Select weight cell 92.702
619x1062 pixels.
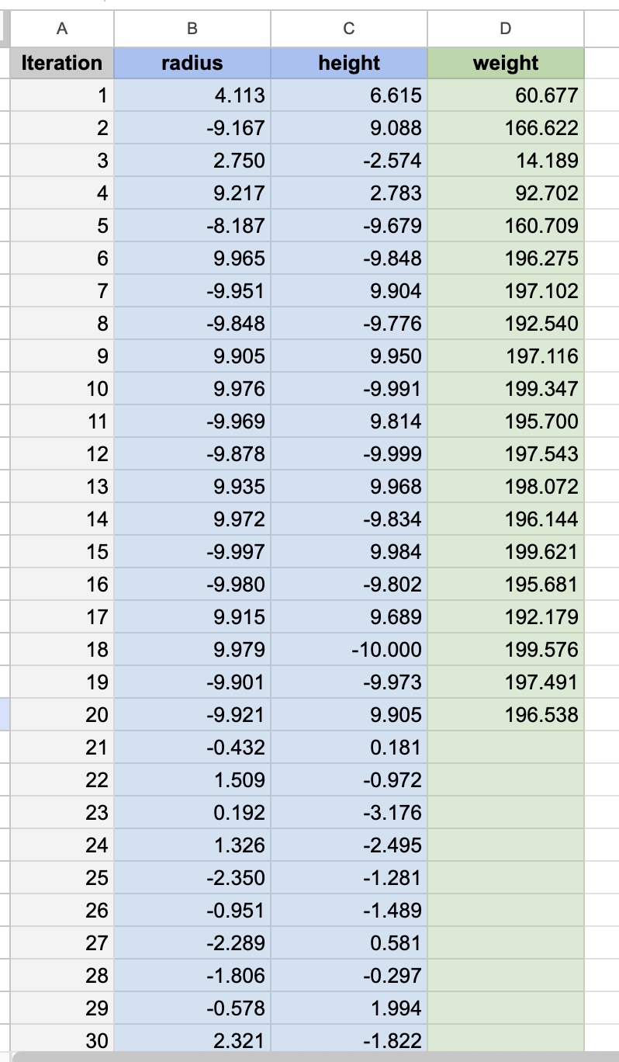(506, 193)
